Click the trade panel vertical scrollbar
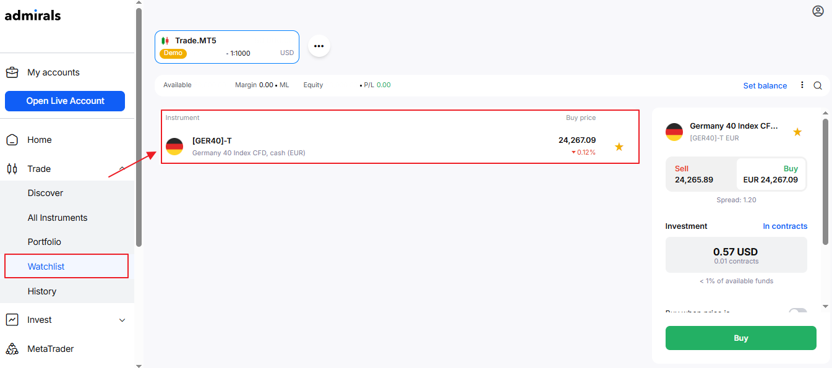Screen dimensions: 832x368 point(826,181)
